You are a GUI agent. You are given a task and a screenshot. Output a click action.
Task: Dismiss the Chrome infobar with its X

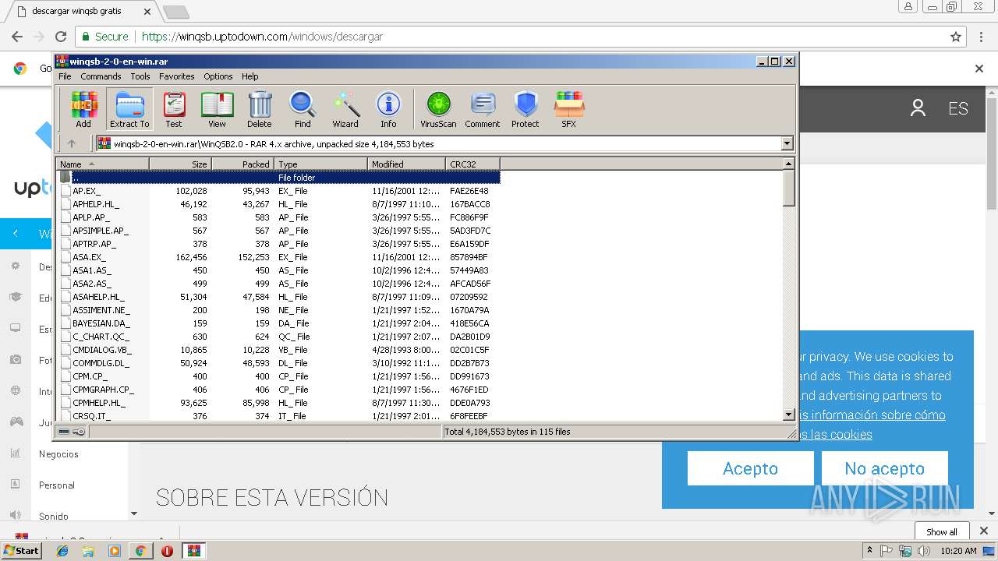click(979, 69)
